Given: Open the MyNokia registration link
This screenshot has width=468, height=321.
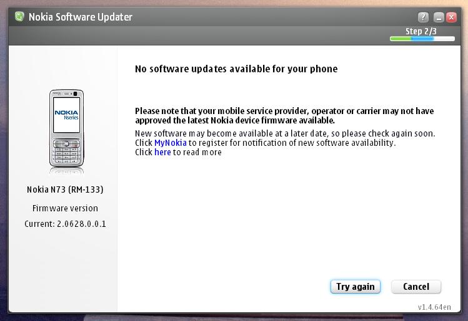Looking at the screenshot, I should (x=171, y=143).
